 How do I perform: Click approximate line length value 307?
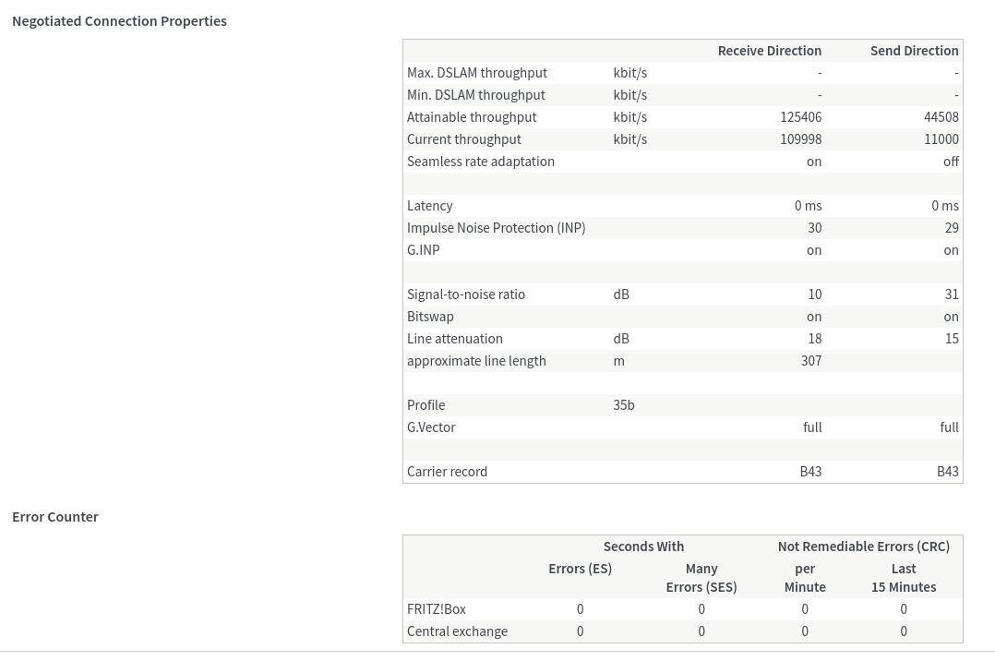coord(810,361)
